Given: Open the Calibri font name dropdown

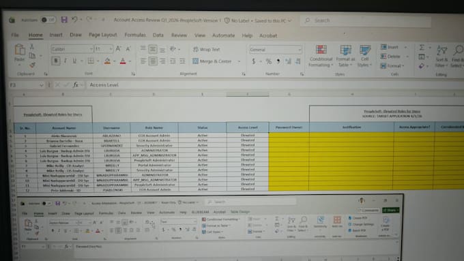Looking at the screenshot, I should pyautogui.click(x=72, y=49).
